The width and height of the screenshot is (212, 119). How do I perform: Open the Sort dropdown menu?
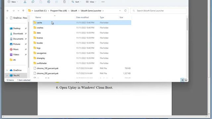click(x=77, y=2)
